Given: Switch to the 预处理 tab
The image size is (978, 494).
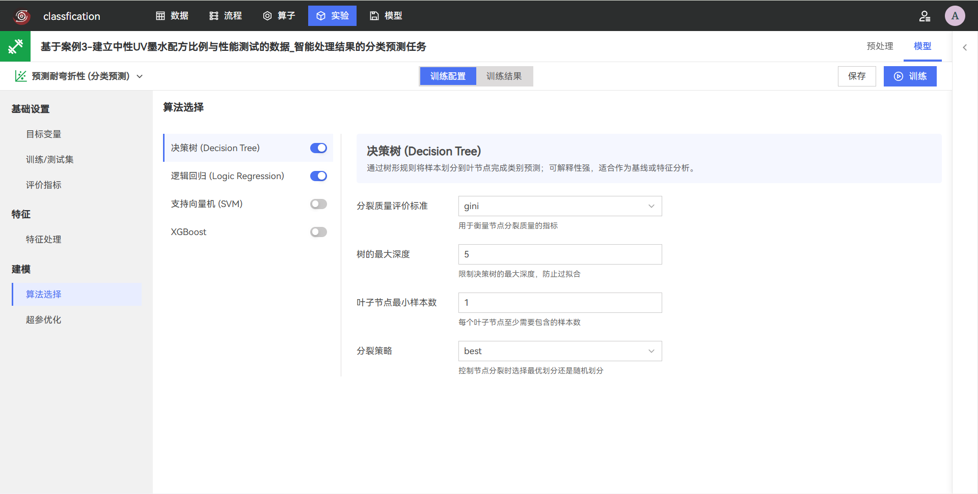Looking at the screenshot, I should pos(880,46).
